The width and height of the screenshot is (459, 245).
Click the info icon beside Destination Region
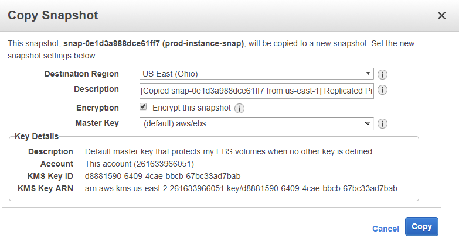click(383, 74)
